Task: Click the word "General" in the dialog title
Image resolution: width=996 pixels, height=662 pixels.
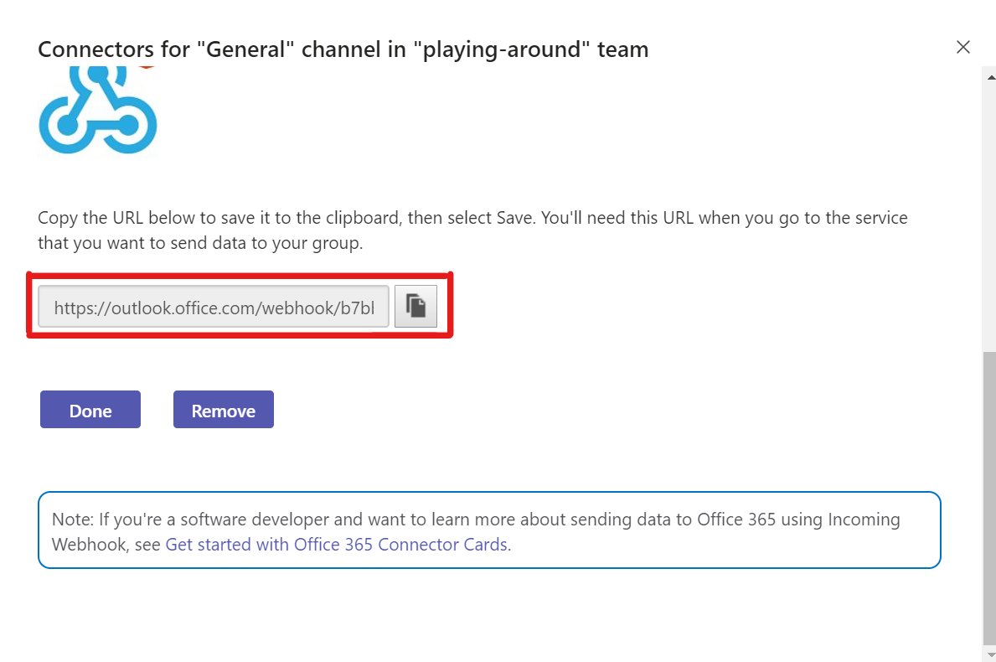Action: coord(246,49)
